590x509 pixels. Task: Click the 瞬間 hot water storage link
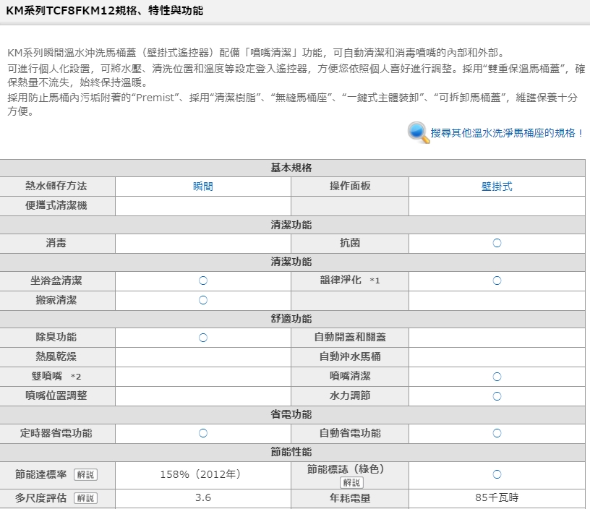(x=203, y=186)
